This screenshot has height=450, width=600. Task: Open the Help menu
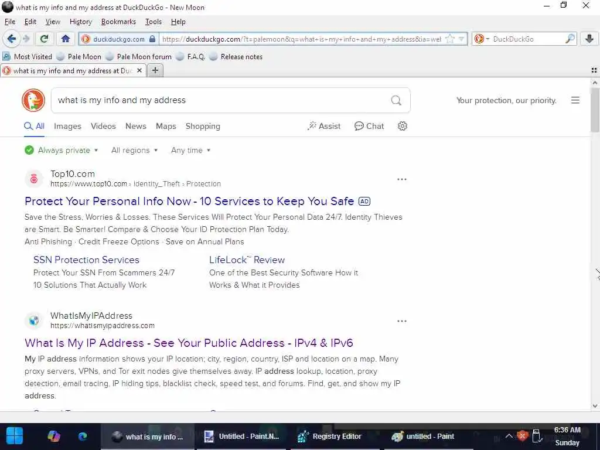tap(178, 22)
